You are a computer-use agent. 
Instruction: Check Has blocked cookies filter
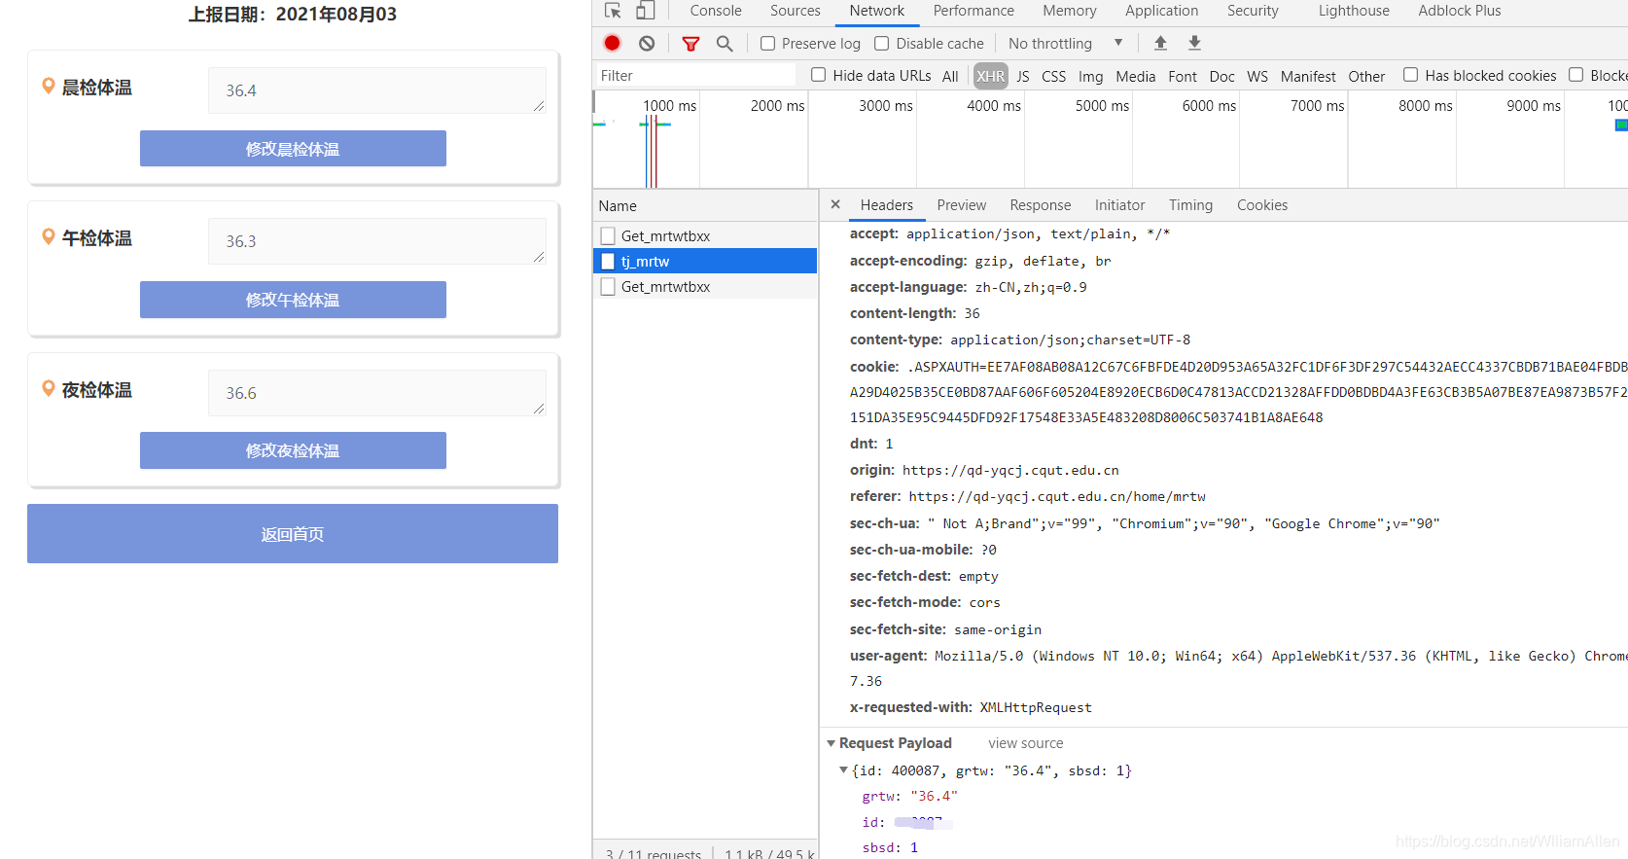(x=1410, y=75)
